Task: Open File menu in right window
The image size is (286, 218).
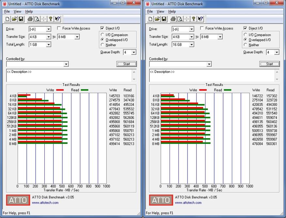Action: point(150,11)
